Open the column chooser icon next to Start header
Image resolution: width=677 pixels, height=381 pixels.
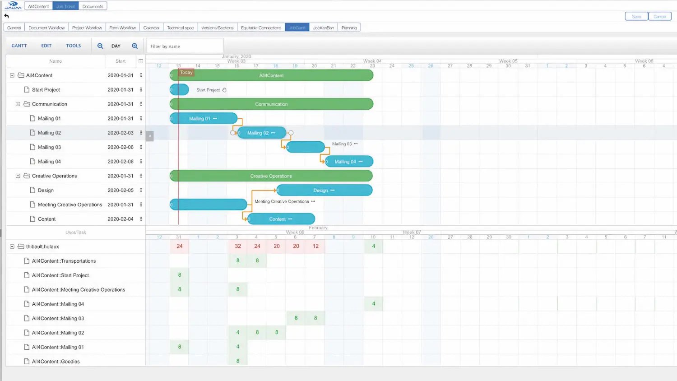tap(141, 61)
